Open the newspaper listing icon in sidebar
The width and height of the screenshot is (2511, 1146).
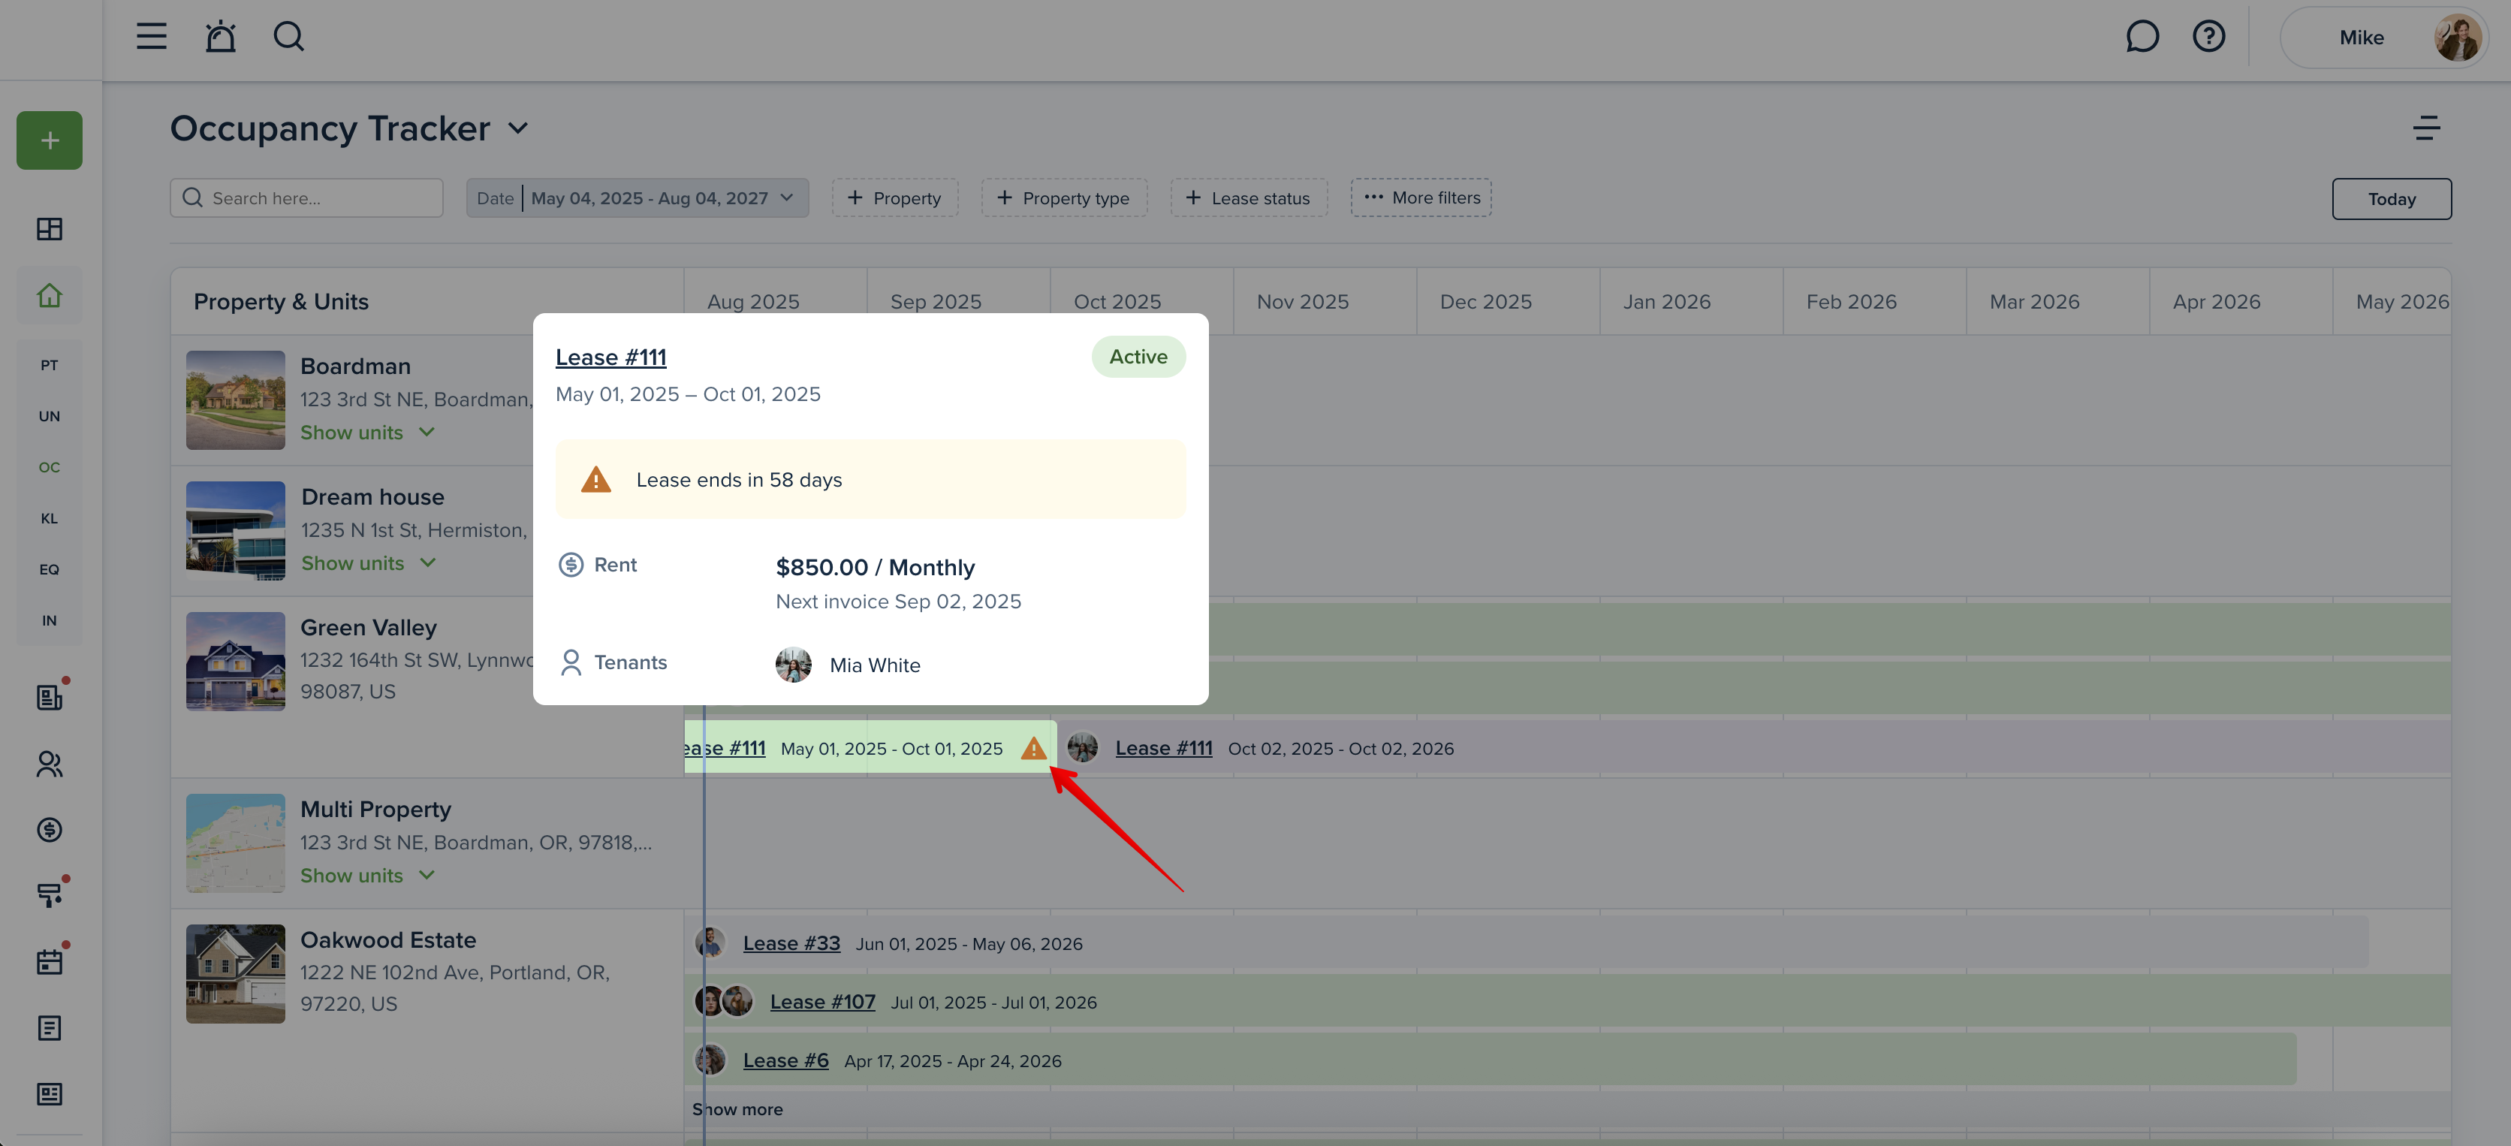[x=50, y=1094]
